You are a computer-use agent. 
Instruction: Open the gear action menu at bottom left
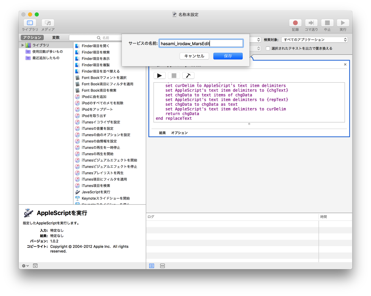point(25,266)
